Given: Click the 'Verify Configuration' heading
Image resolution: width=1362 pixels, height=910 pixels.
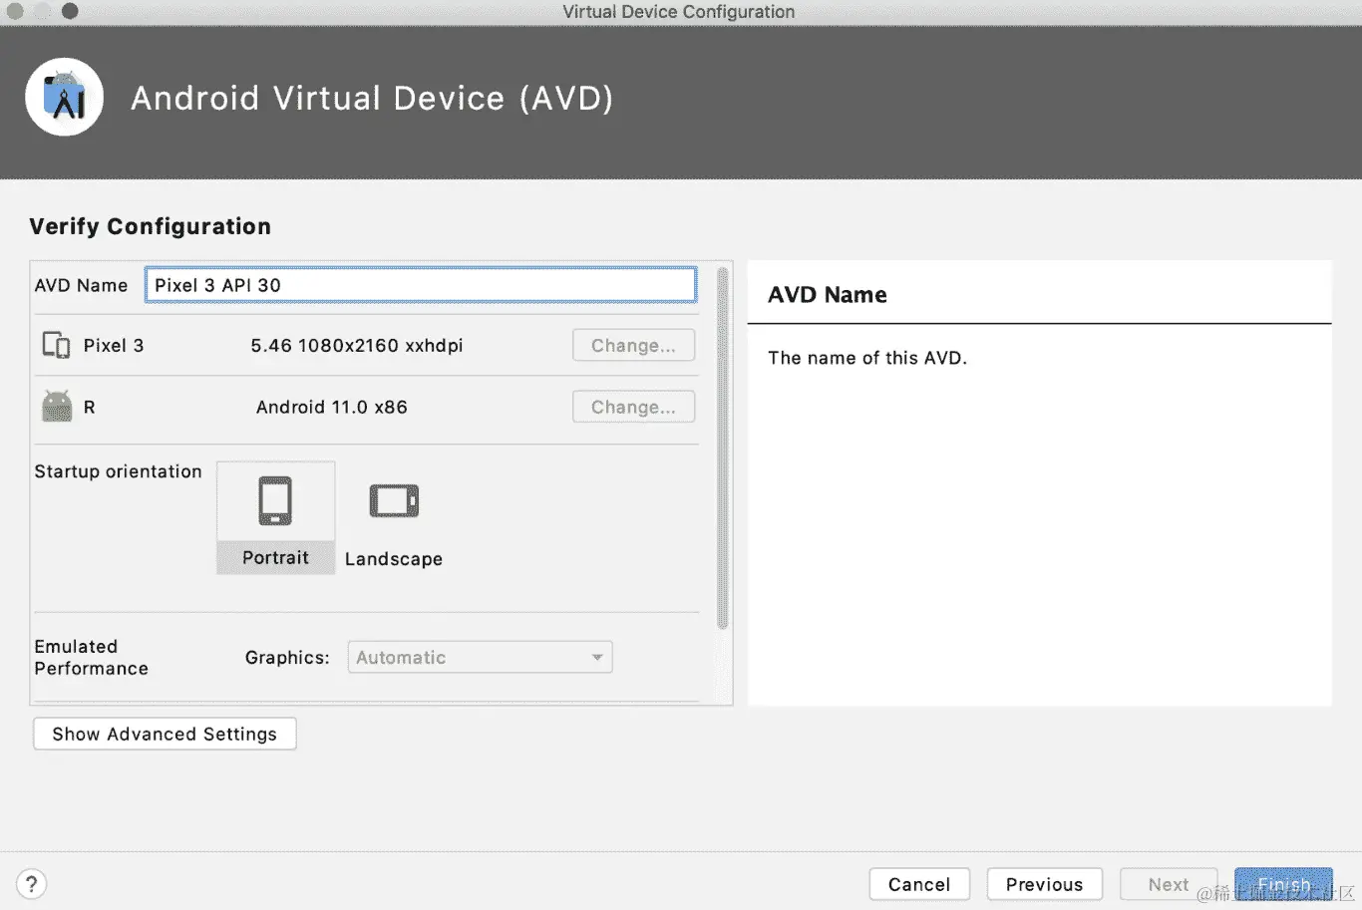Looking at the screenshot, I should (151, 226).
